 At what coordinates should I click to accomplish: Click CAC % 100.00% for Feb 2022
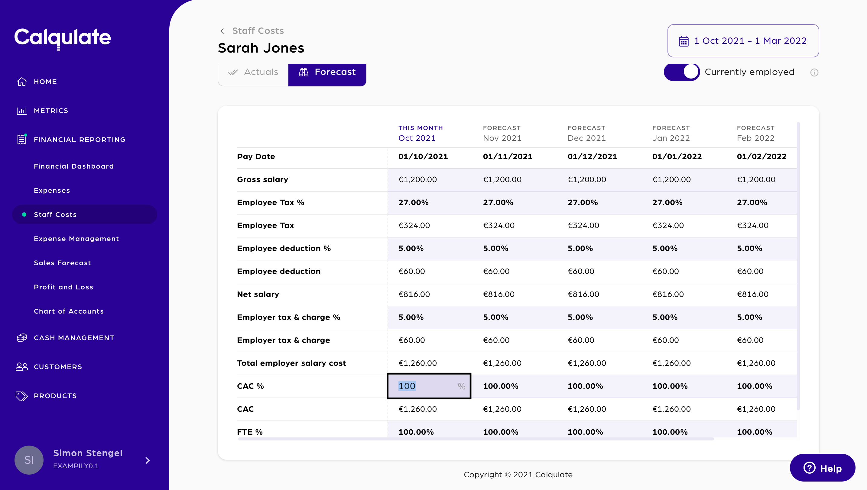point(755,386)
